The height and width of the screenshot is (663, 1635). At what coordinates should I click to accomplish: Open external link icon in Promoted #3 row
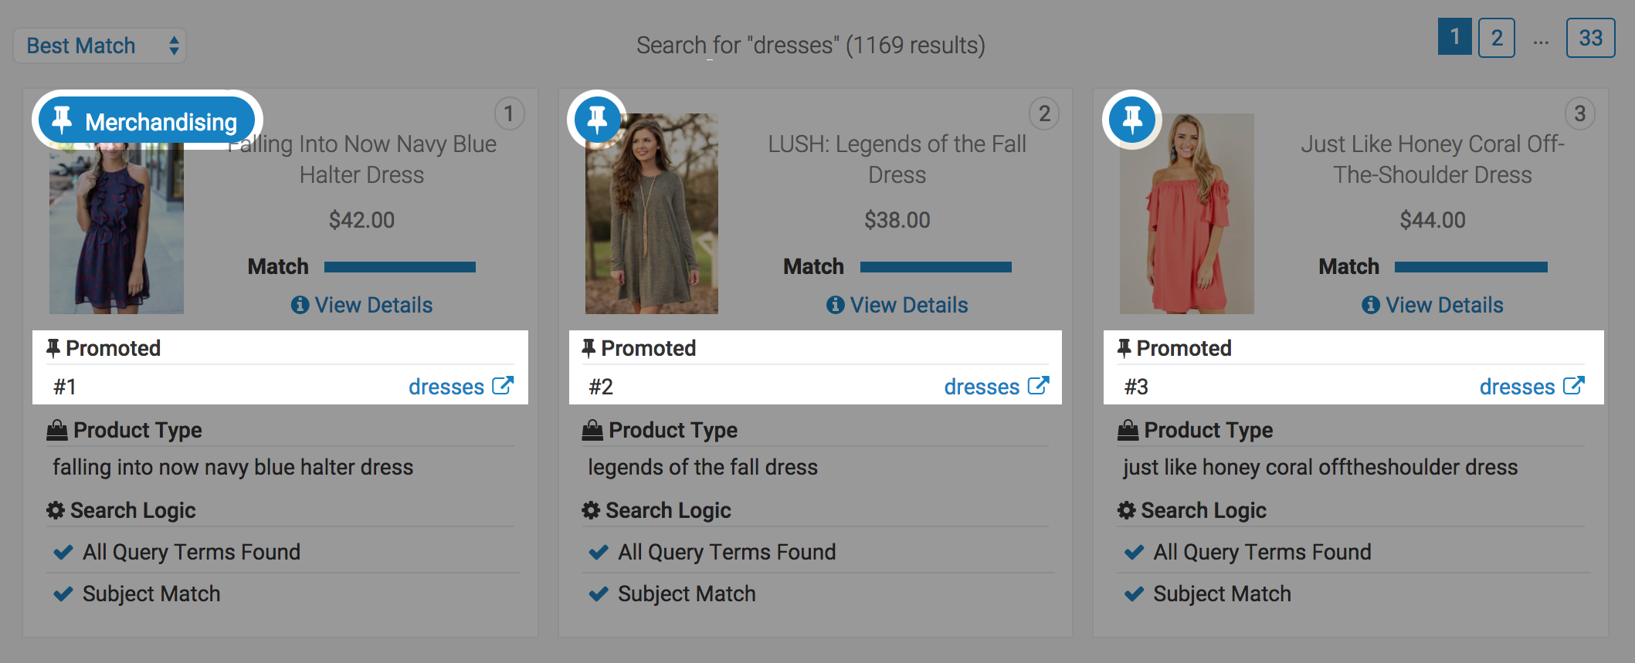coord(1573,385)
